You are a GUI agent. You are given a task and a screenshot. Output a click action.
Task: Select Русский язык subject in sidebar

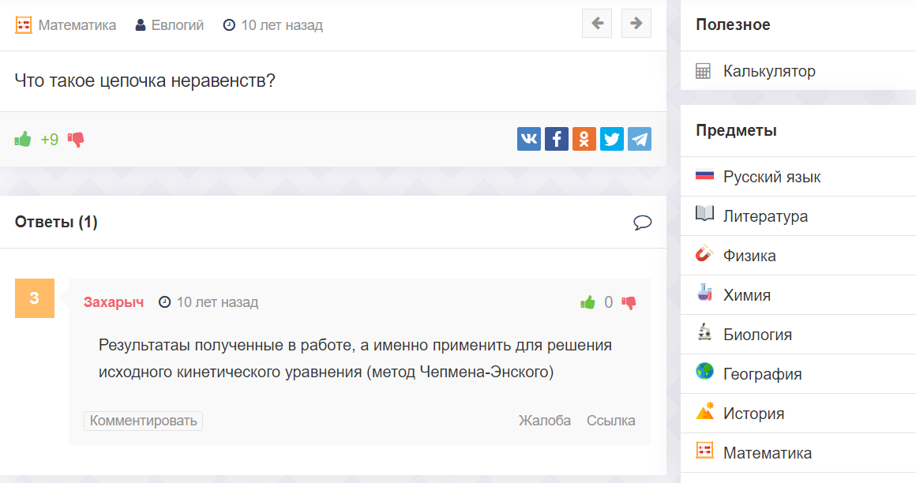[771, 177]
